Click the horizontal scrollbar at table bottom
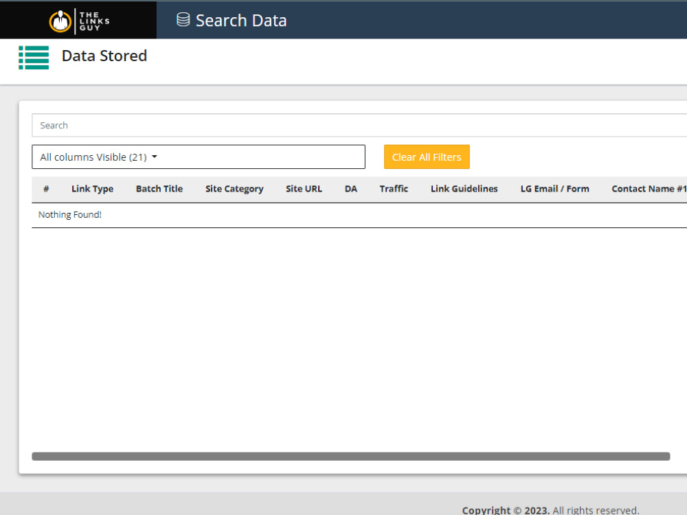 (350, 456)
